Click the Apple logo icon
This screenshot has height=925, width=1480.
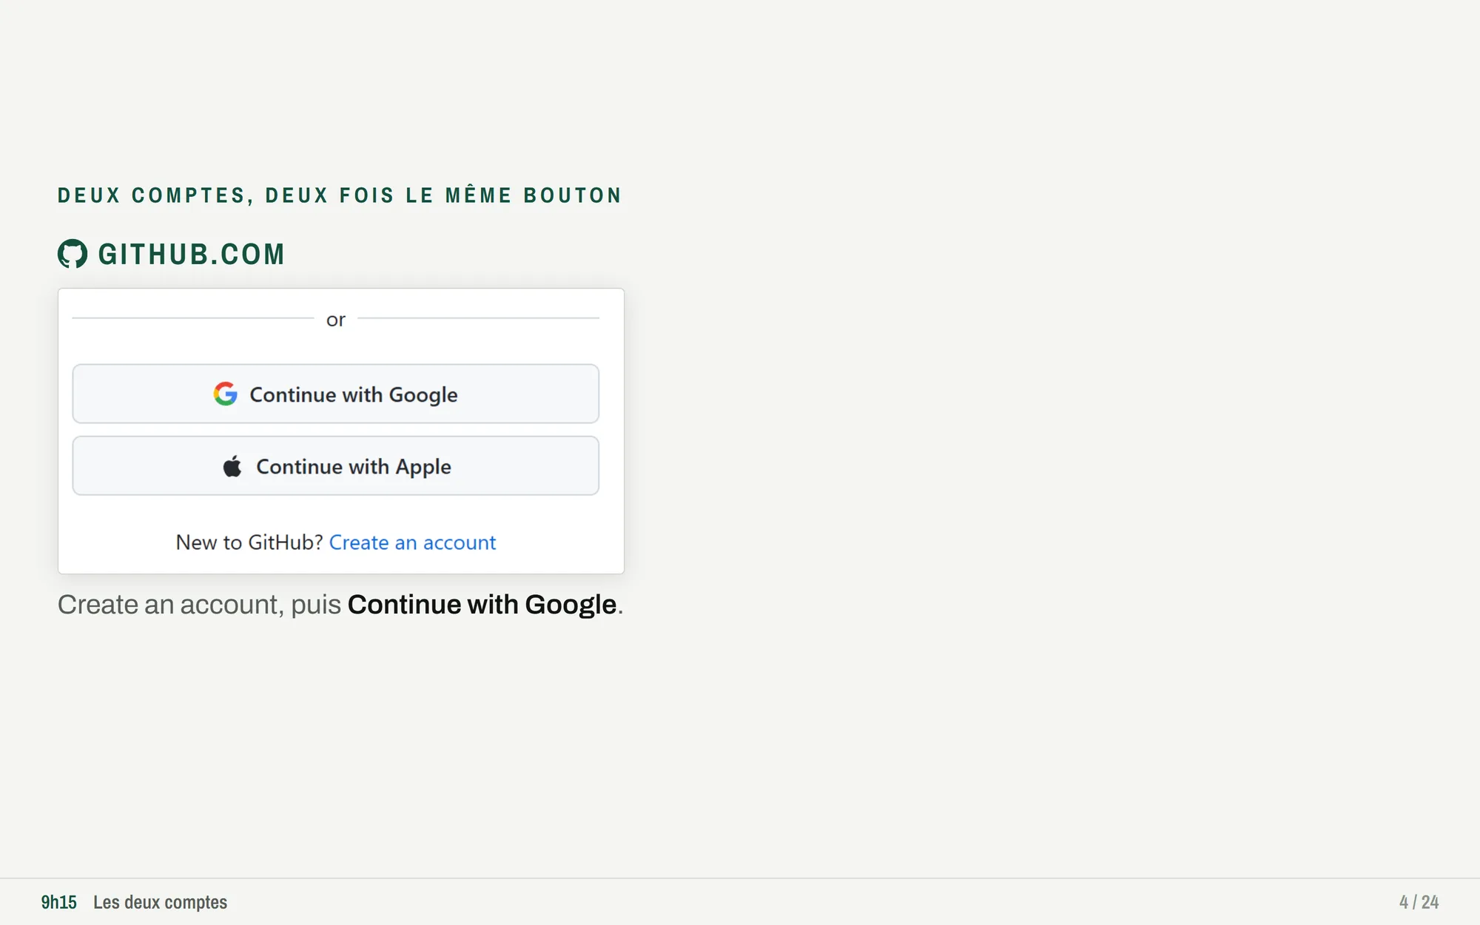tap(232, 466)
